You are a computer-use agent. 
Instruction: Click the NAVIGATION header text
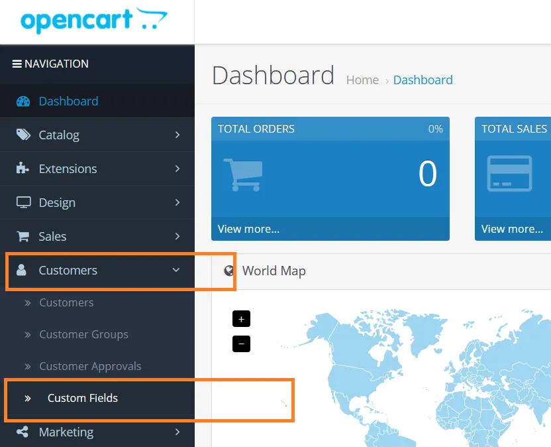coord(56,64)
